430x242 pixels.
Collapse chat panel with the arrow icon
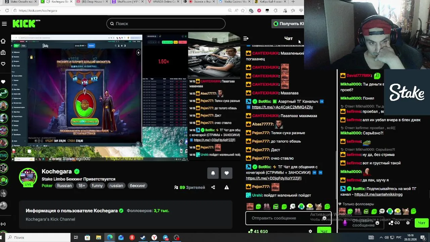(x=246, y=38)
